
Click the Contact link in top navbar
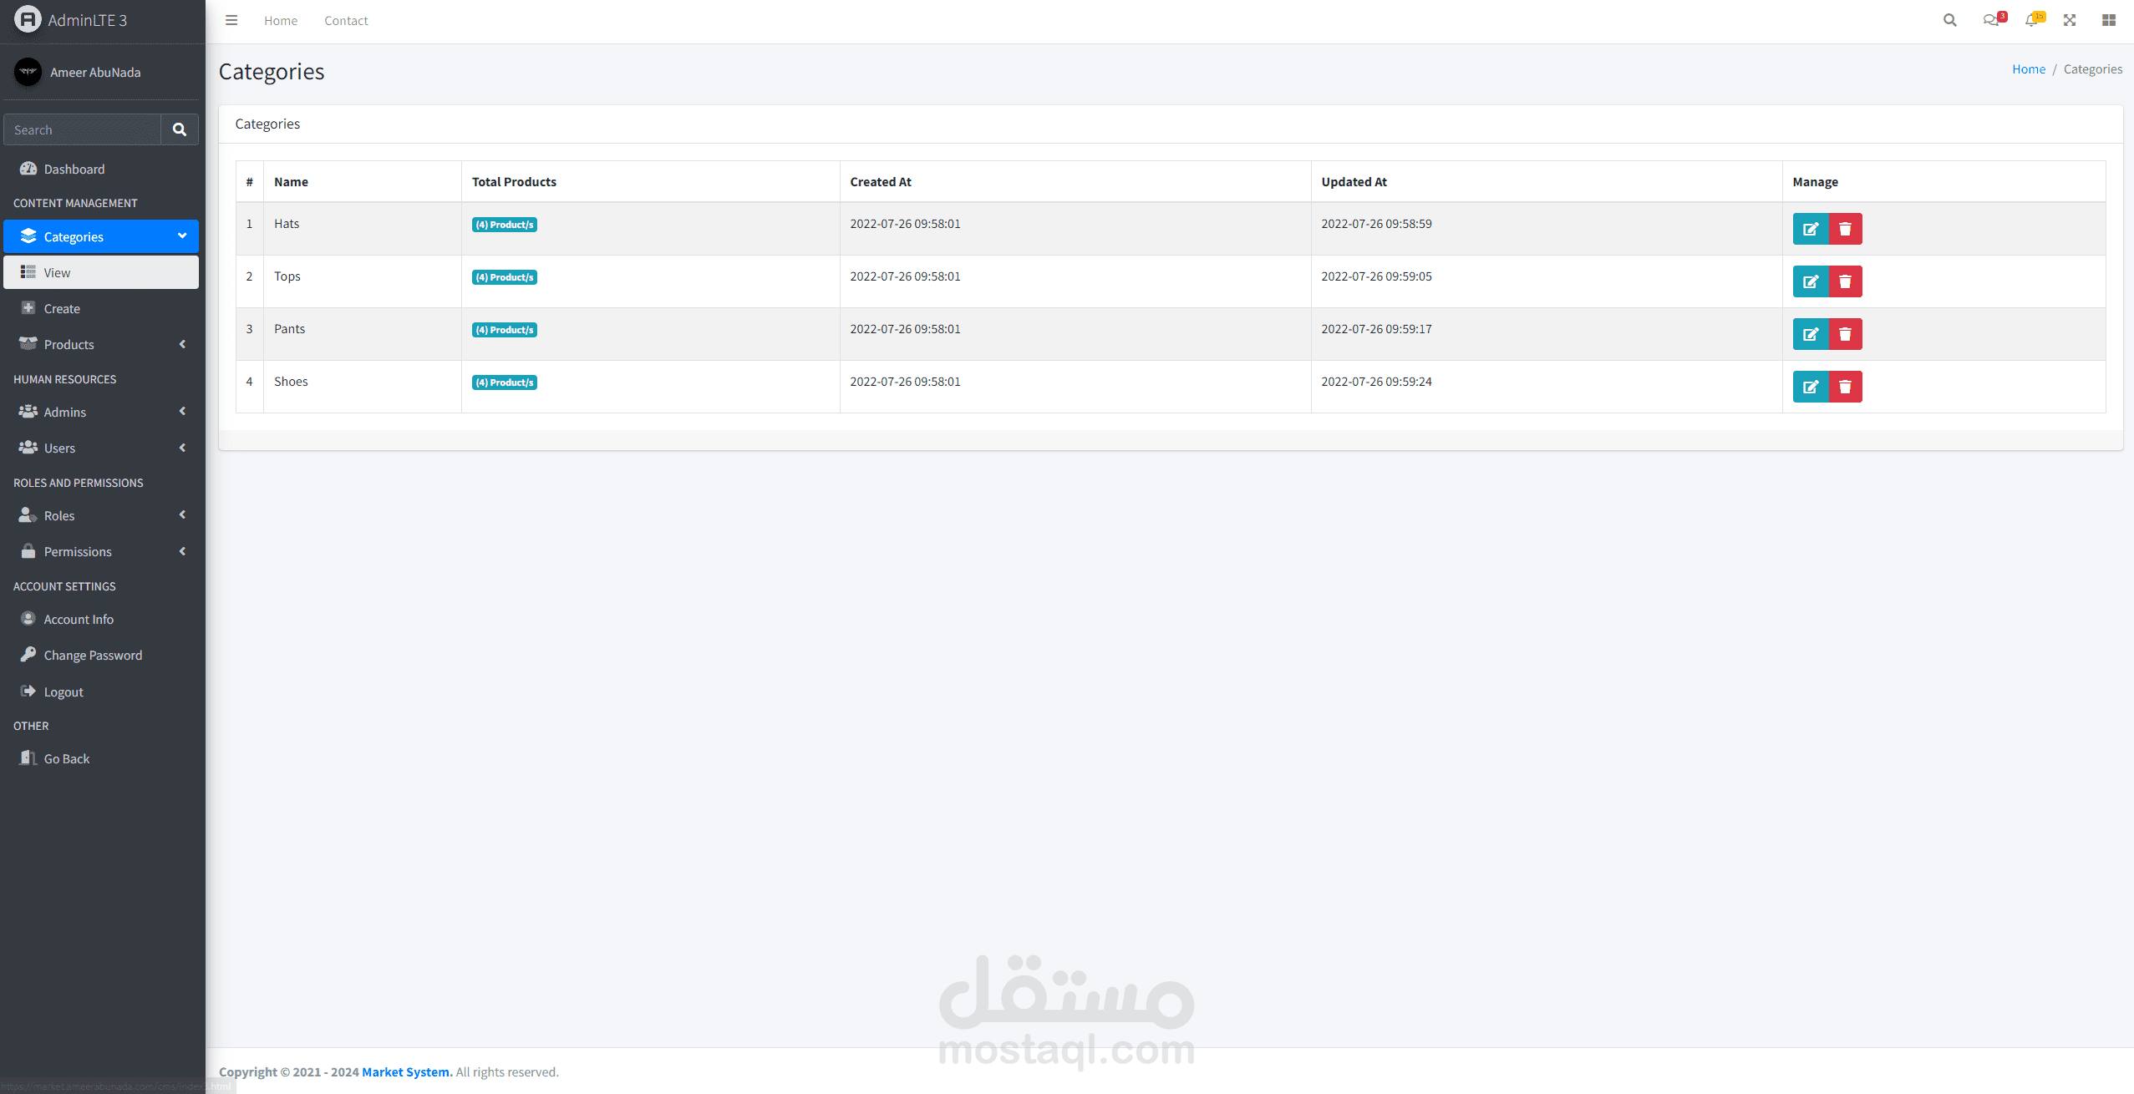346,20
